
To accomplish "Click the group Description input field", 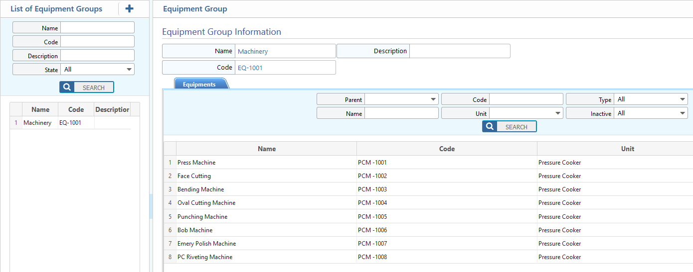I will (460, 51).
